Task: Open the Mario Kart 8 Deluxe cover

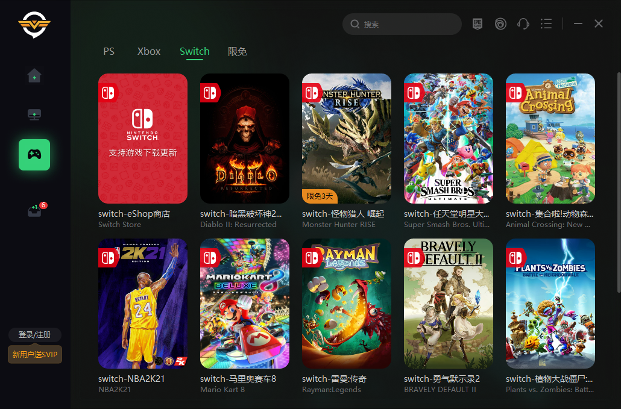Action: pyautogui.click(x=245, y=304)
